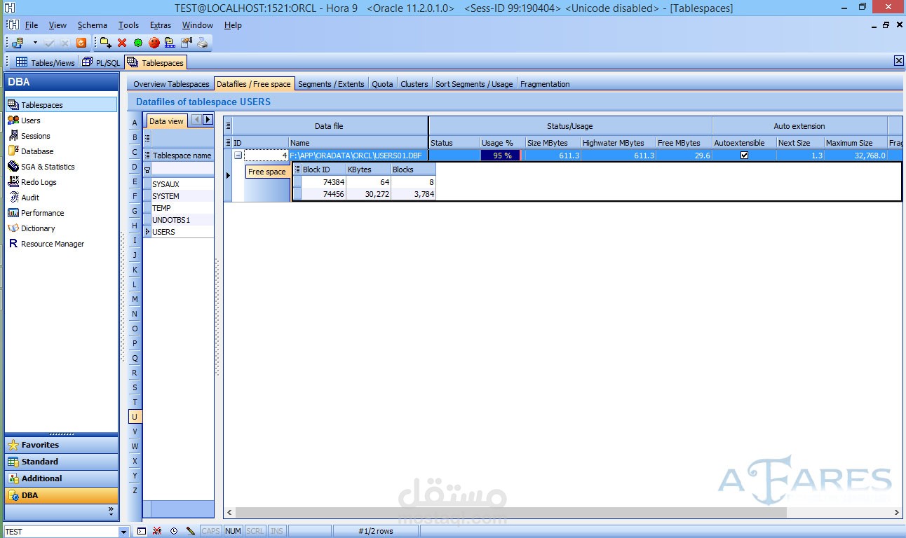Click the yellow folder with plus icon
Viewport: 906px width, 538px height.
tap(105, 43)
